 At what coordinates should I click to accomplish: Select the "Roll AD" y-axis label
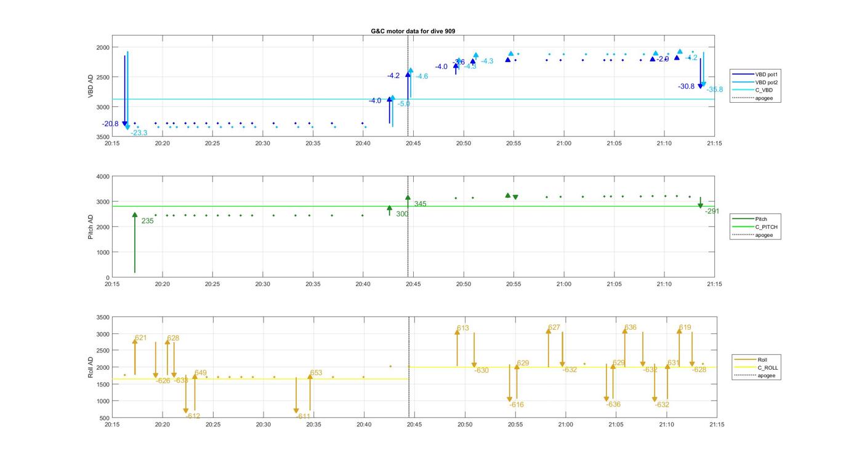click(91, 367)
